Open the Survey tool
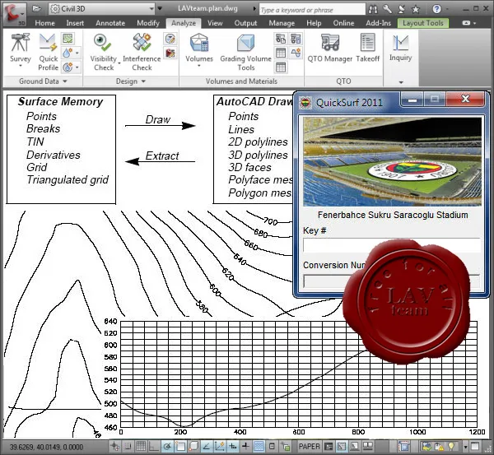The height and width of the screenshot is (455, 494). pos(20,50)
